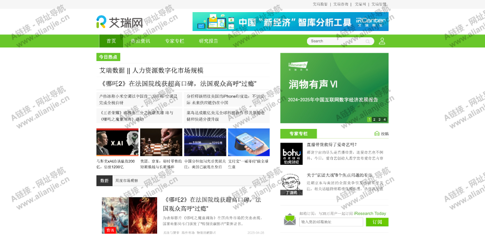Screen dimensions: 485x236
Task: Click the 投稿 link
Action: coord(385,134)
